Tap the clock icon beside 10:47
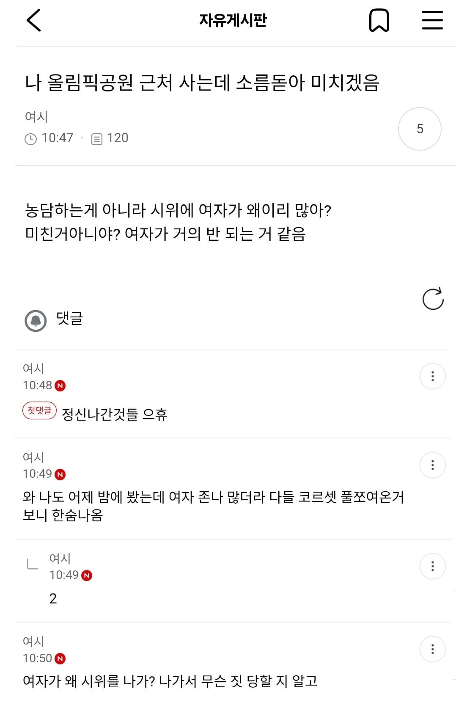Screen dimensions: 456x705 (30, 139)
